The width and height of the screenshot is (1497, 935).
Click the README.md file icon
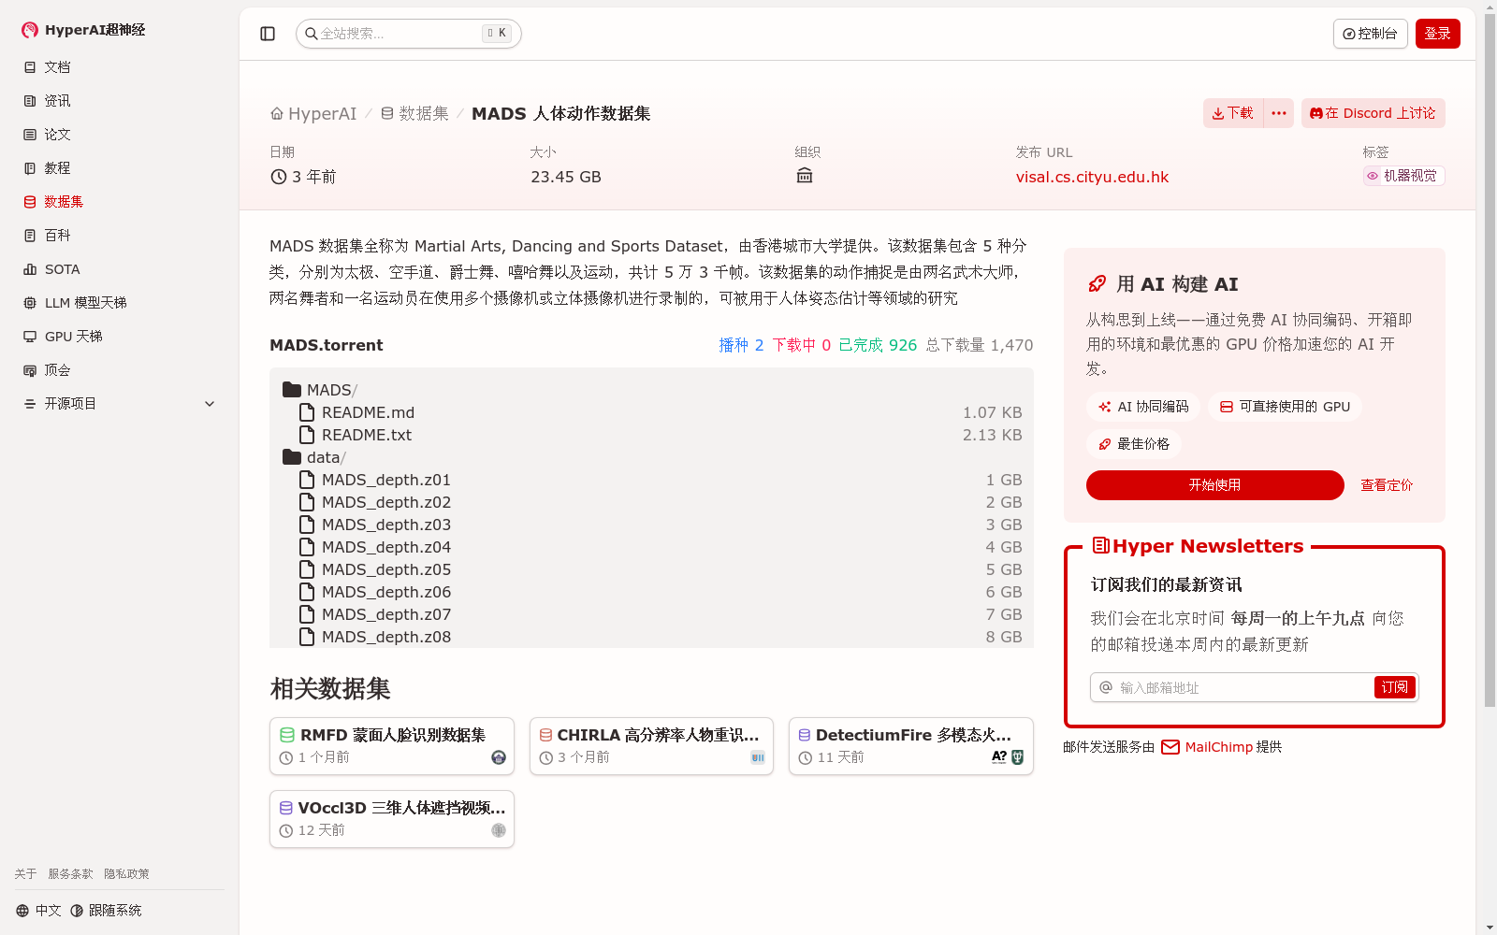(306, 412)
